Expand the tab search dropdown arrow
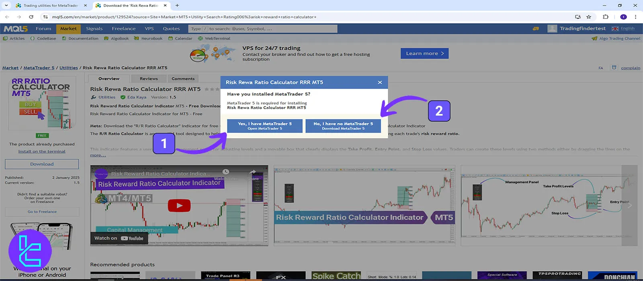This screenshot has height=281, width=643. (x=6, y=6)
